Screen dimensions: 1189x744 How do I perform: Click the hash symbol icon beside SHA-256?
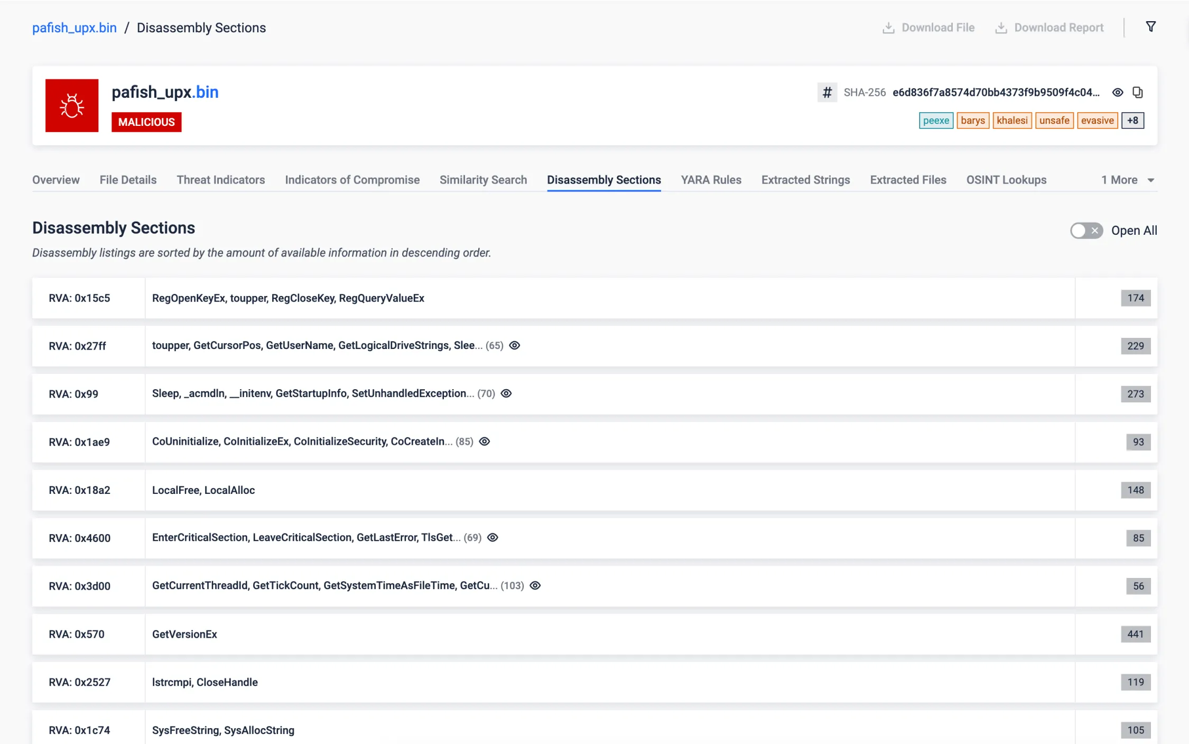tap(827, 93)
